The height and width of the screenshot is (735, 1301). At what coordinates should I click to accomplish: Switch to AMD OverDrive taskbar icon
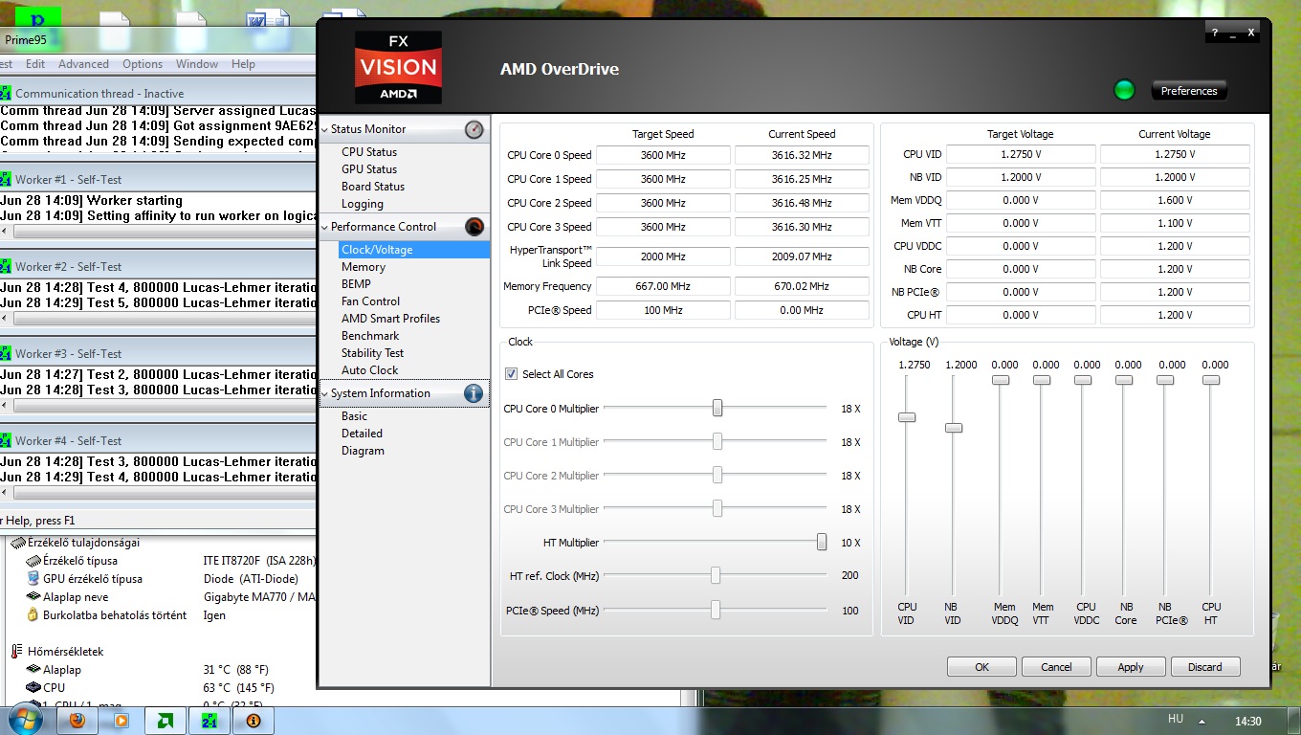(165, 720)
